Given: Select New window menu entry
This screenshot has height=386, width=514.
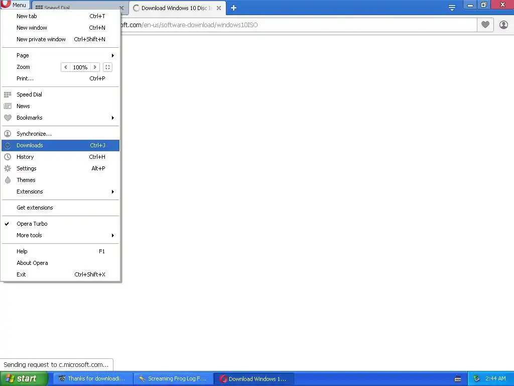Looking at the screenshot, I should click(x=60, y=28).
